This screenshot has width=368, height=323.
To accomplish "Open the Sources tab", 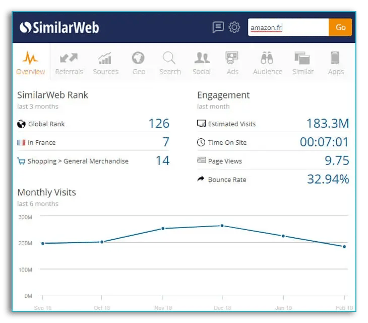I will 106,63.
